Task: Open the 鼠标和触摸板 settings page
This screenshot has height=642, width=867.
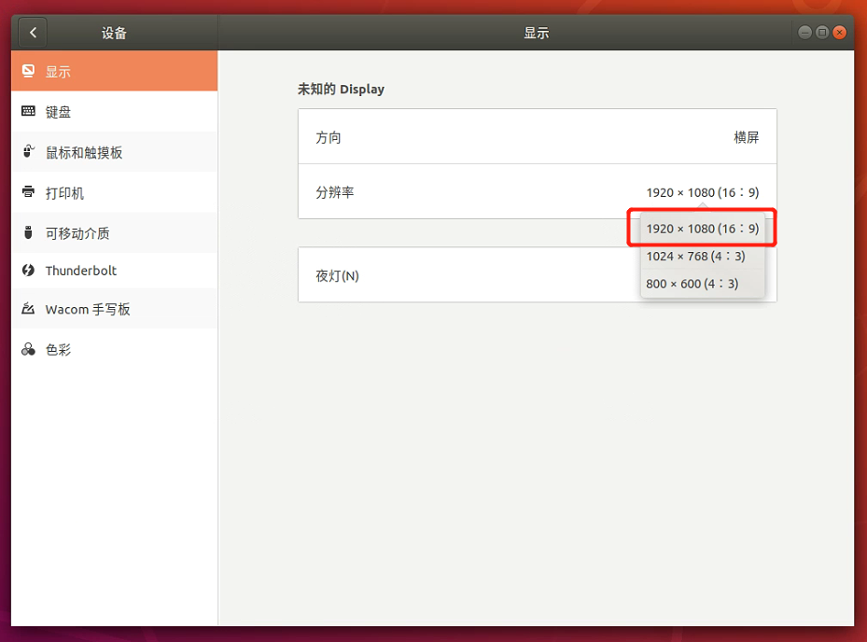Action: (x=115, y=152)
